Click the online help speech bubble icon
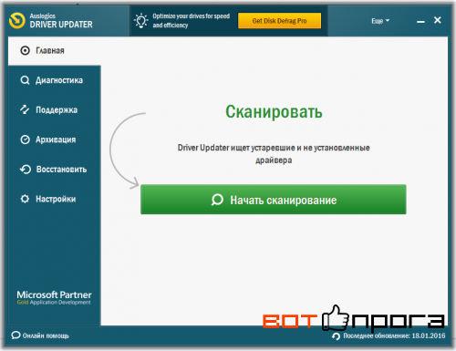Viewport: 456px width, 351px height. pos(16,336)
